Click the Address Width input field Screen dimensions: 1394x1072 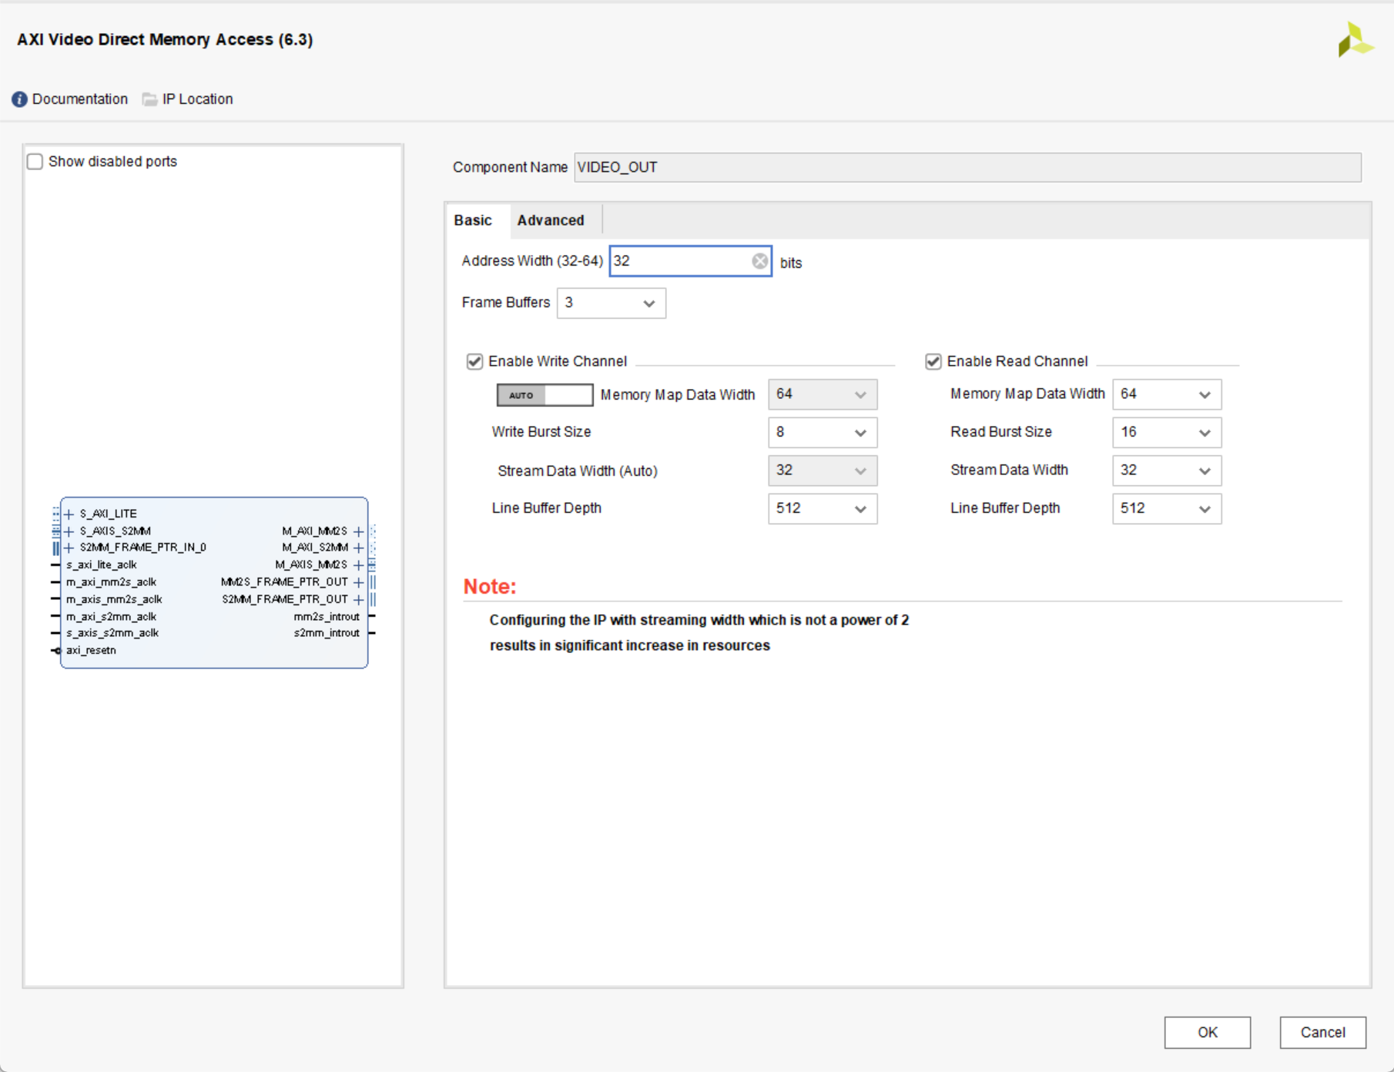pos(678,261)
